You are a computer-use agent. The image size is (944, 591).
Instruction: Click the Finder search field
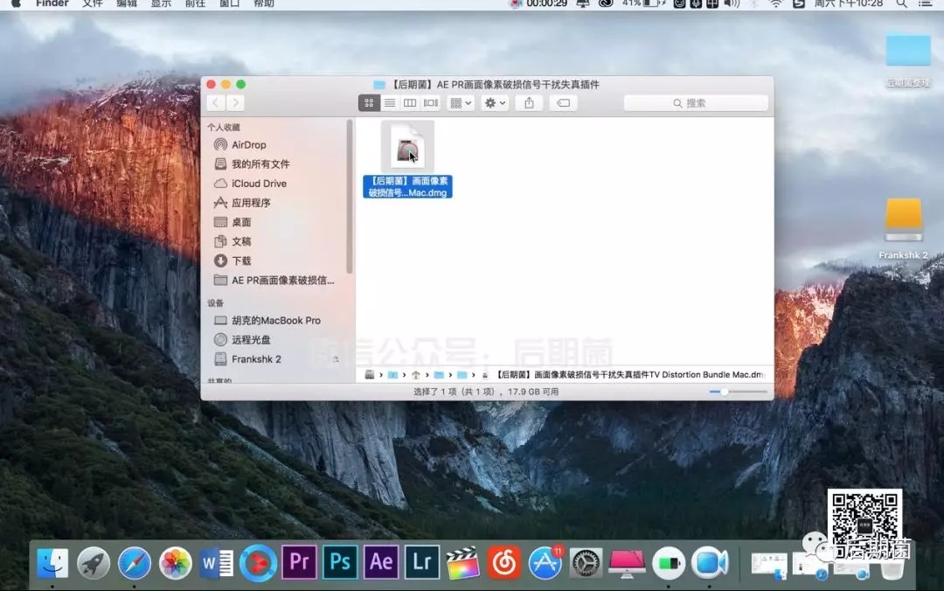tap(696, 103)
